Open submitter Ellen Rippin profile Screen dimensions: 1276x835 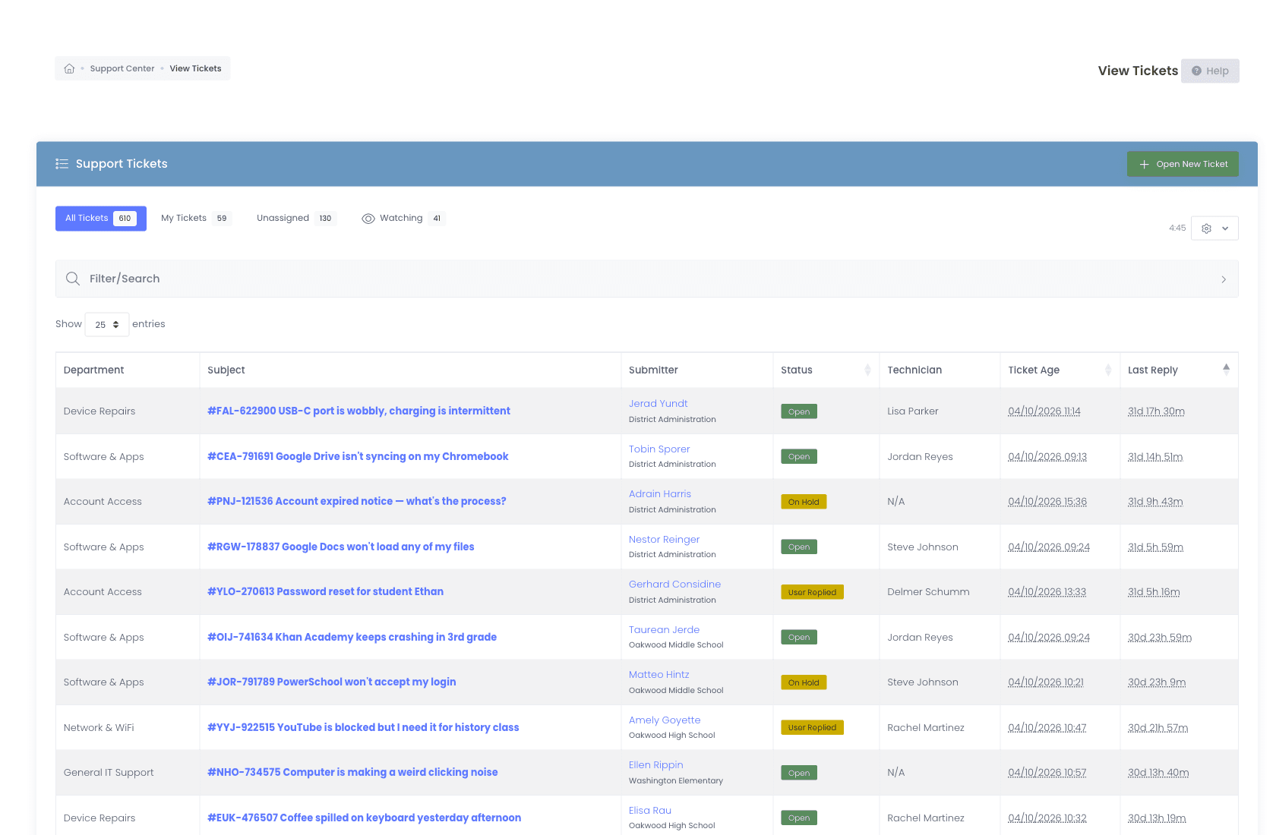[x=656, y=765]
